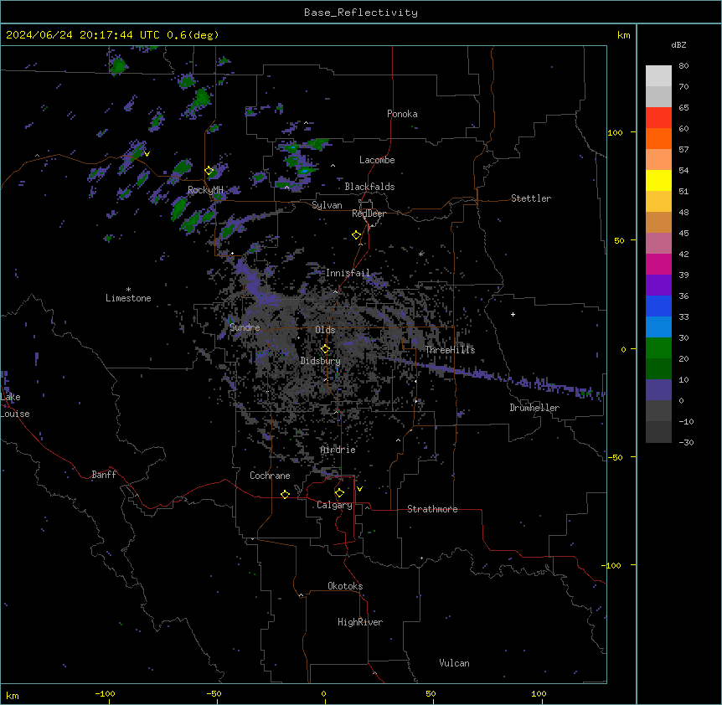Select the Stettler label
Viewport: 722px width, 705px height.
(531, 198)
